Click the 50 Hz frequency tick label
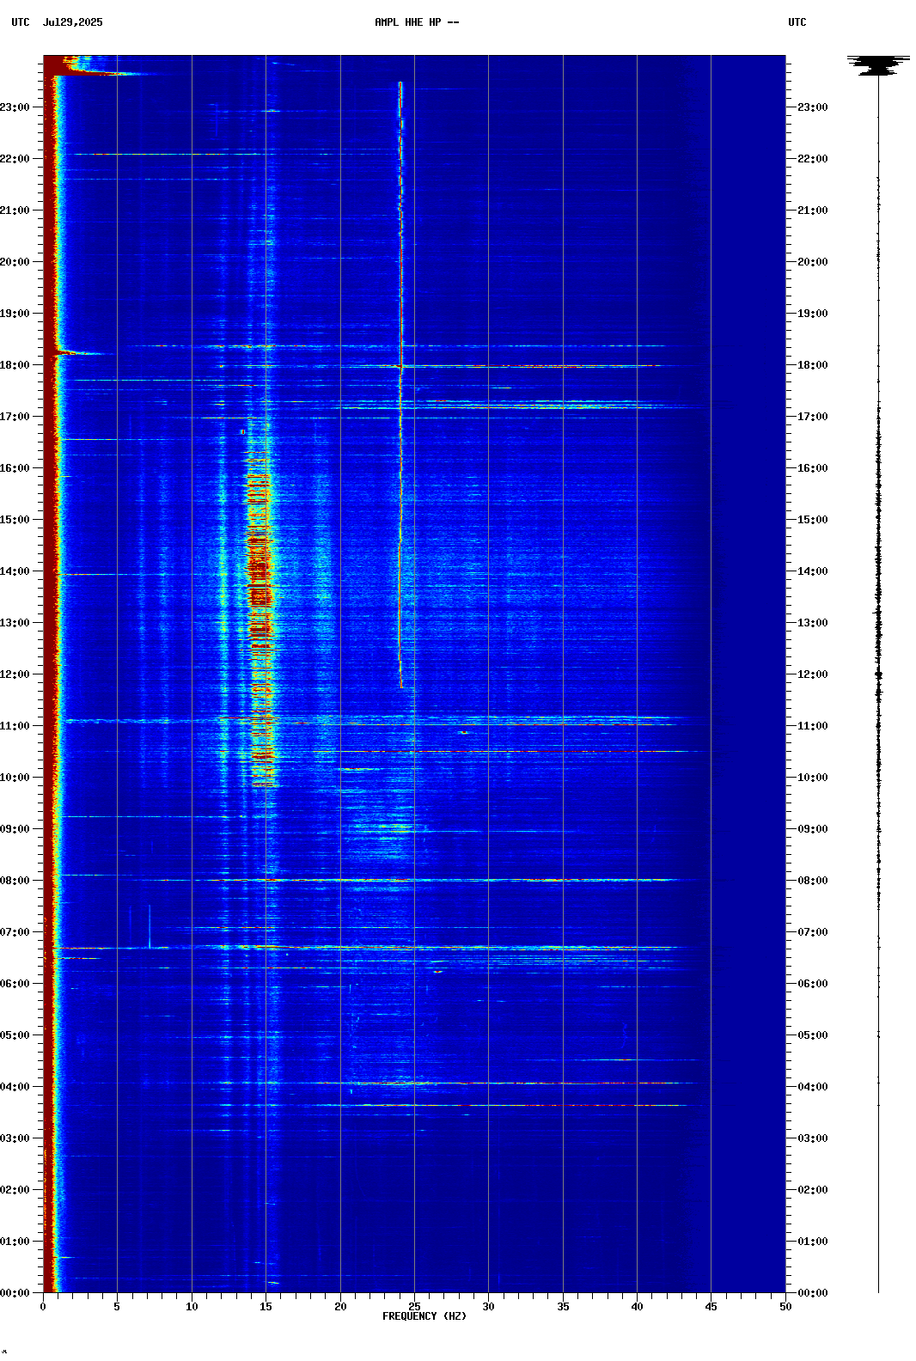 [785, 1307]
